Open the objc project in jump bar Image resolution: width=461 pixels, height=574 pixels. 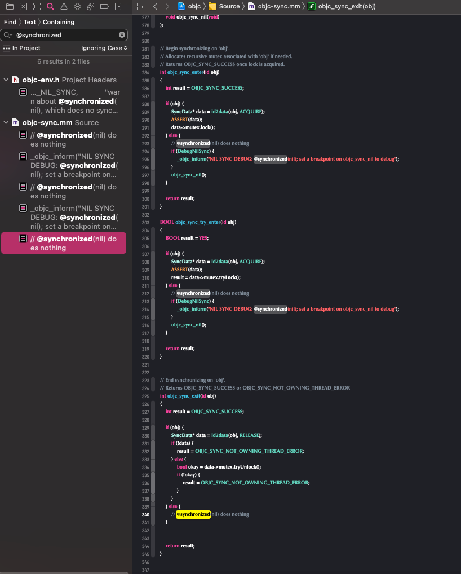pos(189,6)
